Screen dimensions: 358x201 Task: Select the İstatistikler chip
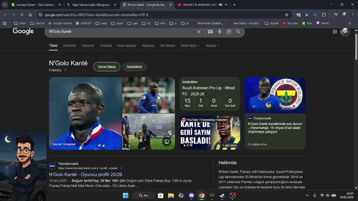[x=135, y=67]
